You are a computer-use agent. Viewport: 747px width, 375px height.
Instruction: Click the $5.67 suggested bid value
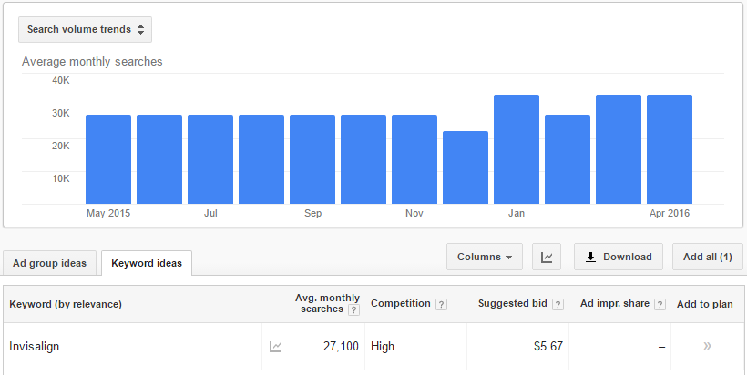click(x=548, y=347)
